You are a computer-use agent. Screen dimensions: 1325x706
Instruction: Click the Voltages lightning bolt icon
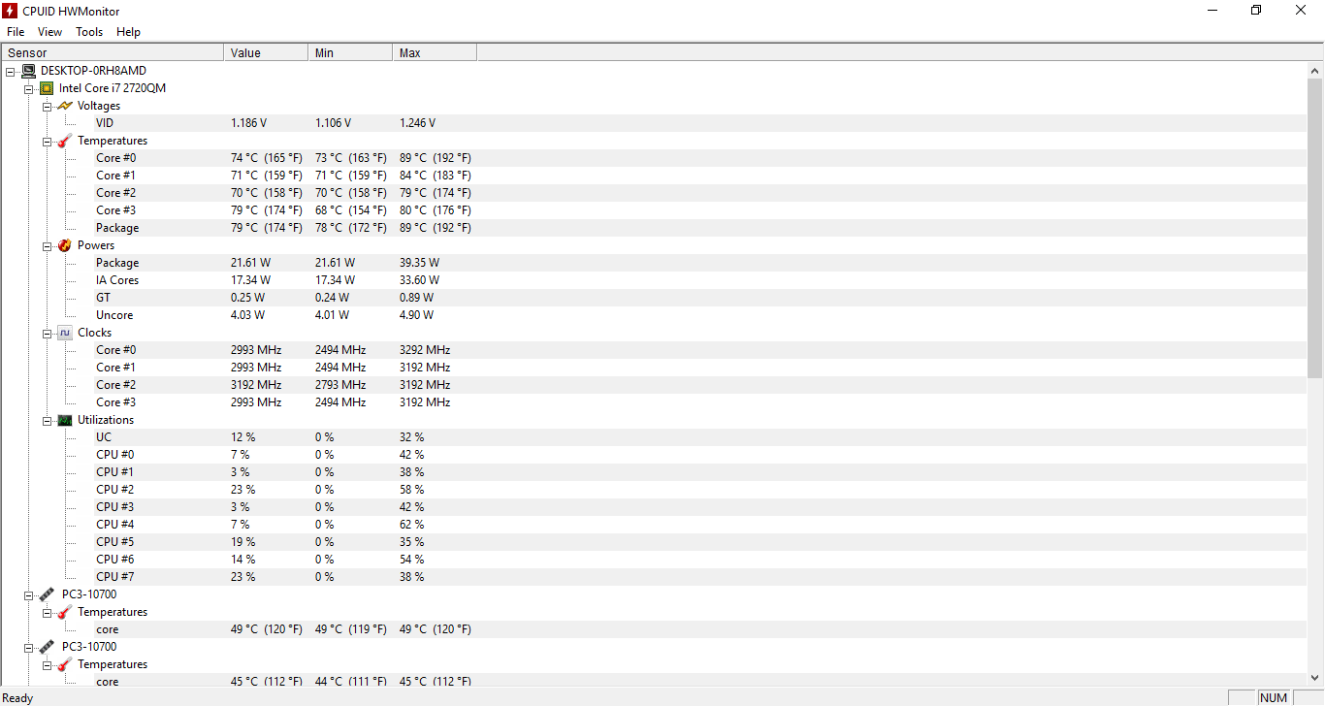tap(65, 106)
